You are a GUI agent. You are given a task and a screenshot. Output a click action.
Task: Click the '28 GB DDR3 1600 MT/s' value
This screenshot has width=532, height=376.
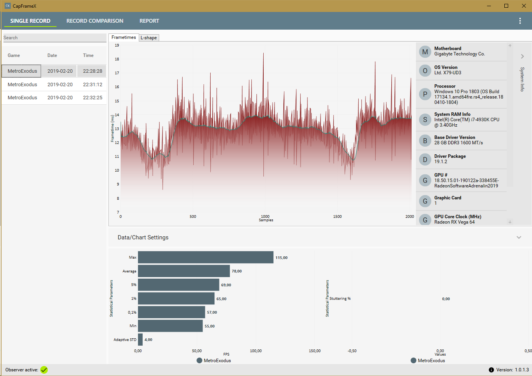tap(459, 143)
